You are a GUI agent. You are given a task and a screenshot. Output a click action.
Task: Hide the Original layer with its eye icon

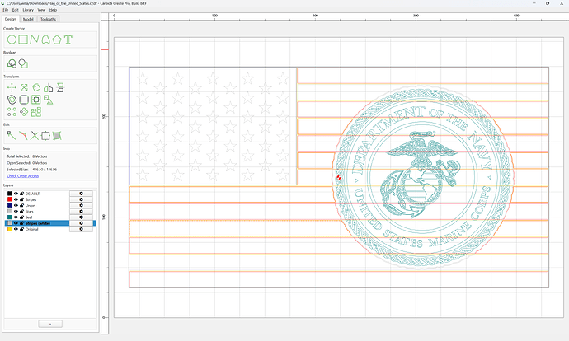click(16, 229)
